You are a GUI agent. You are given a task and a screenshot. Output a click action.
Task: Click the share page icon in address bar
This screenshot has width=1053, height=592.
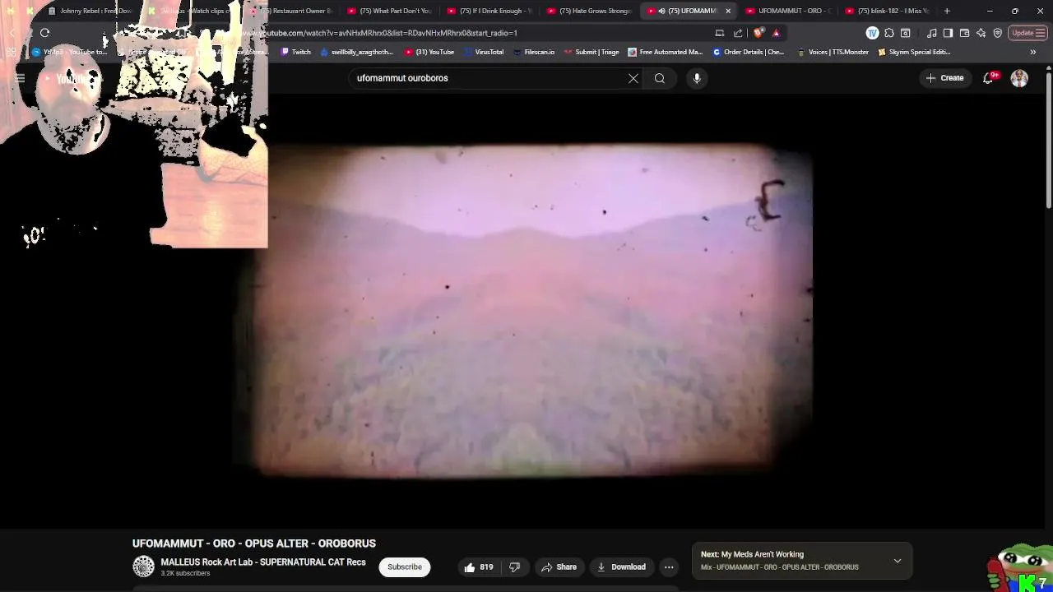[x=738, y=33]
